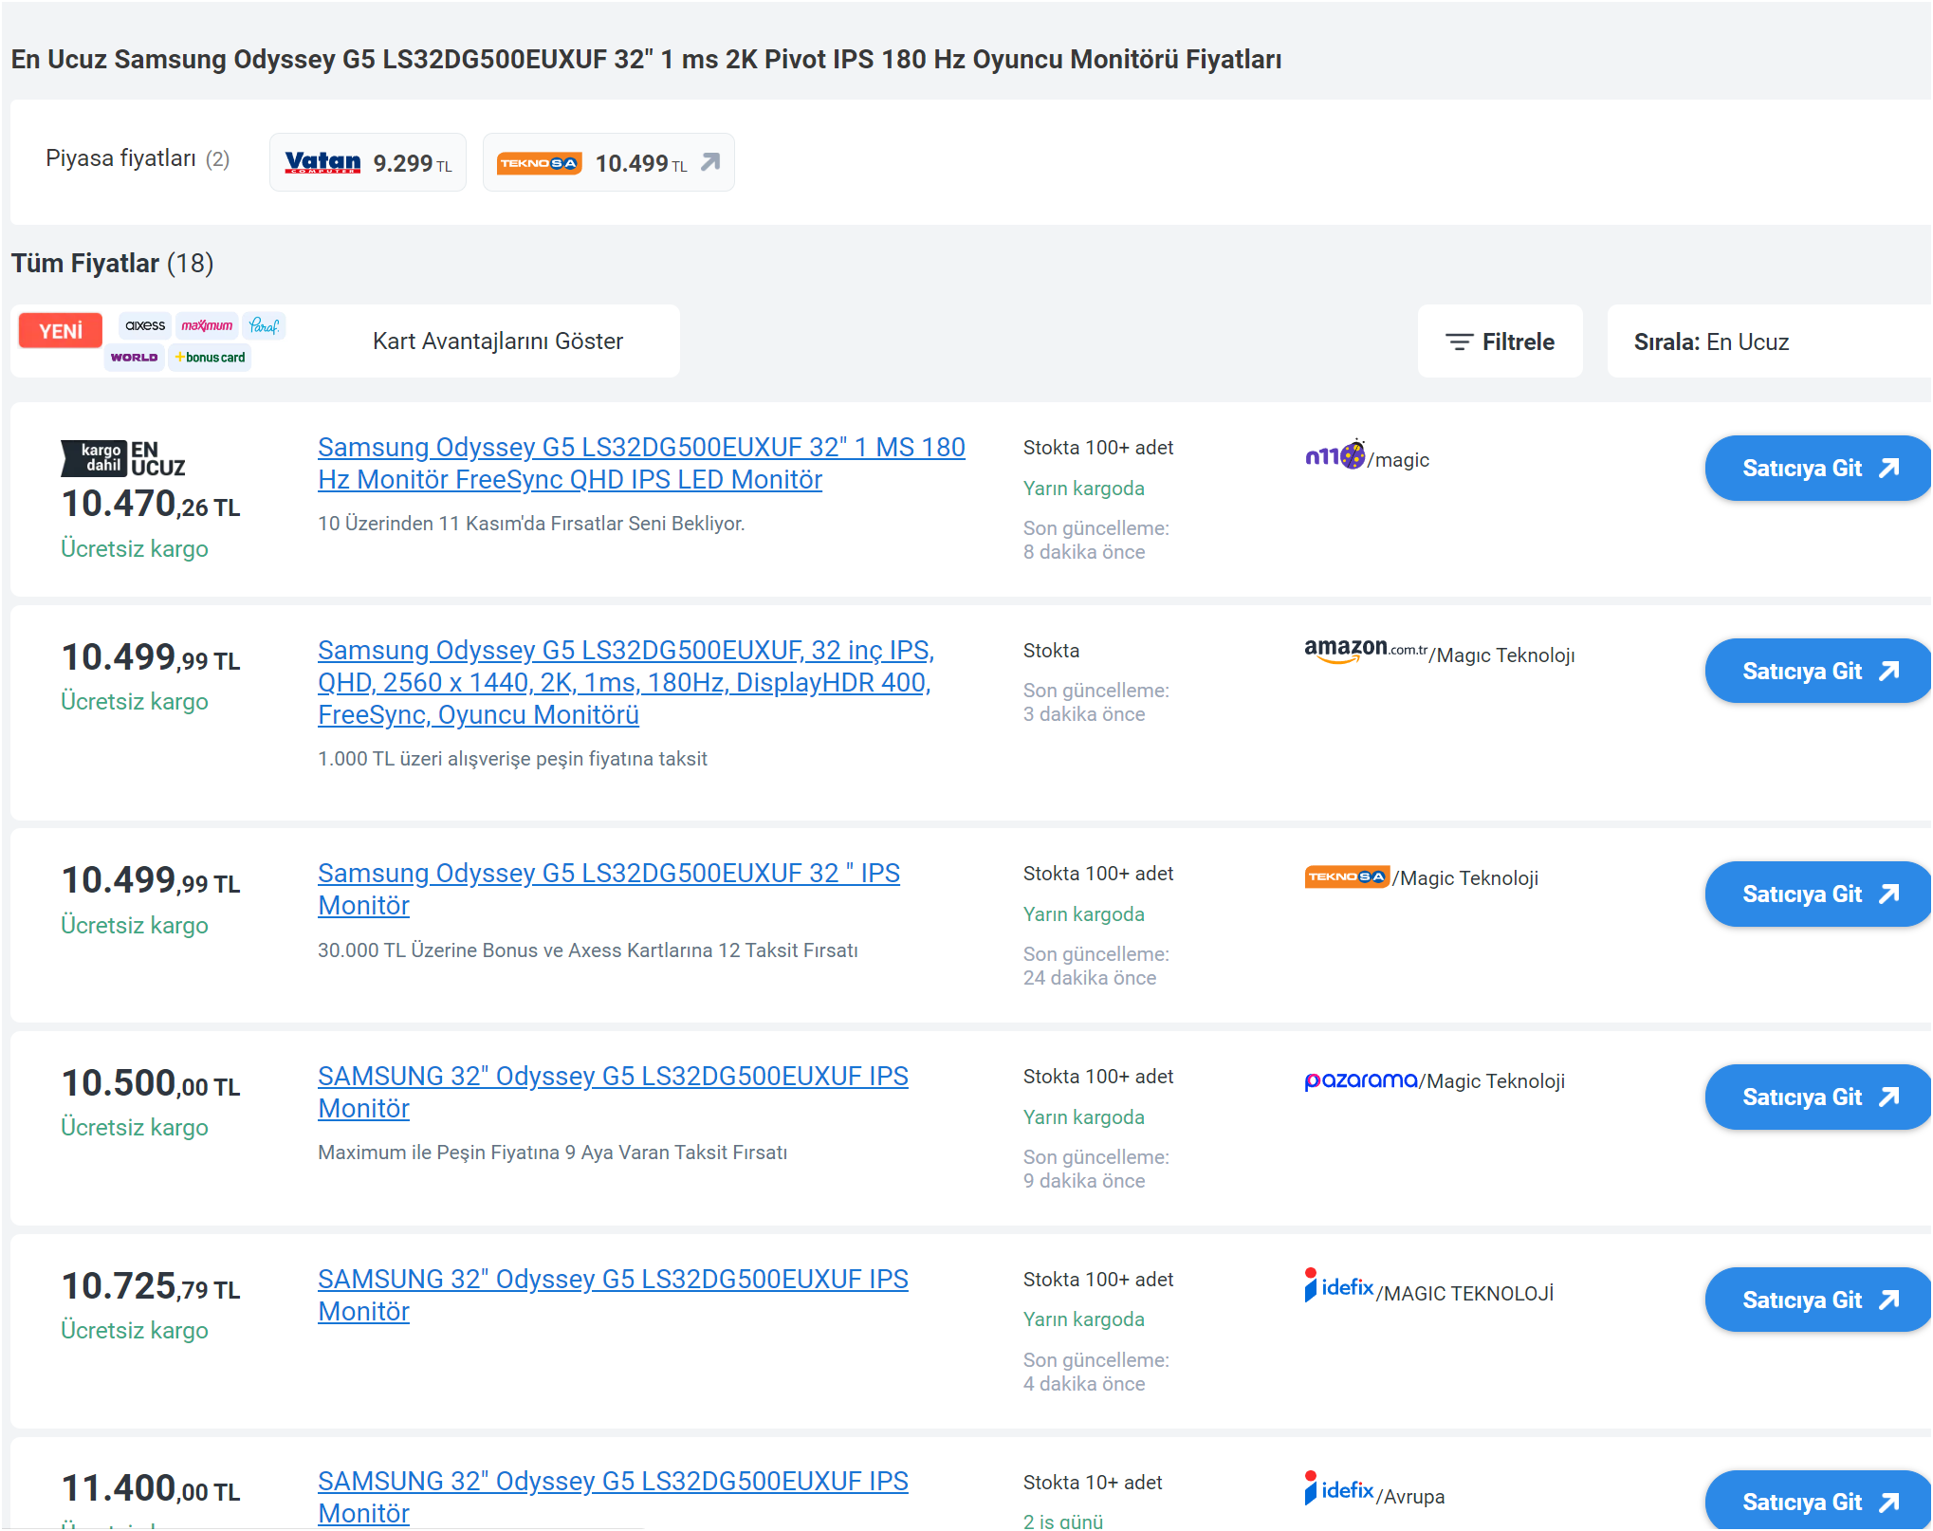Click 'Stokta 10+ adet' stock text
The height and width of the screenshot is (1531, 1933).
[x=1093, y=1483]
